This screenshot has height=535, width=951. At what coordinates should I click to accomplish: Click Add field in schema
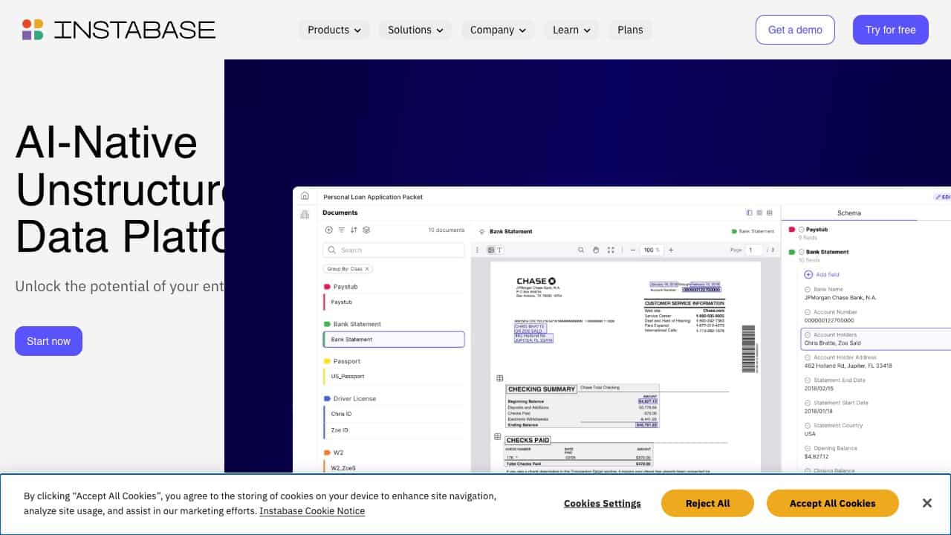coord(822,275)
